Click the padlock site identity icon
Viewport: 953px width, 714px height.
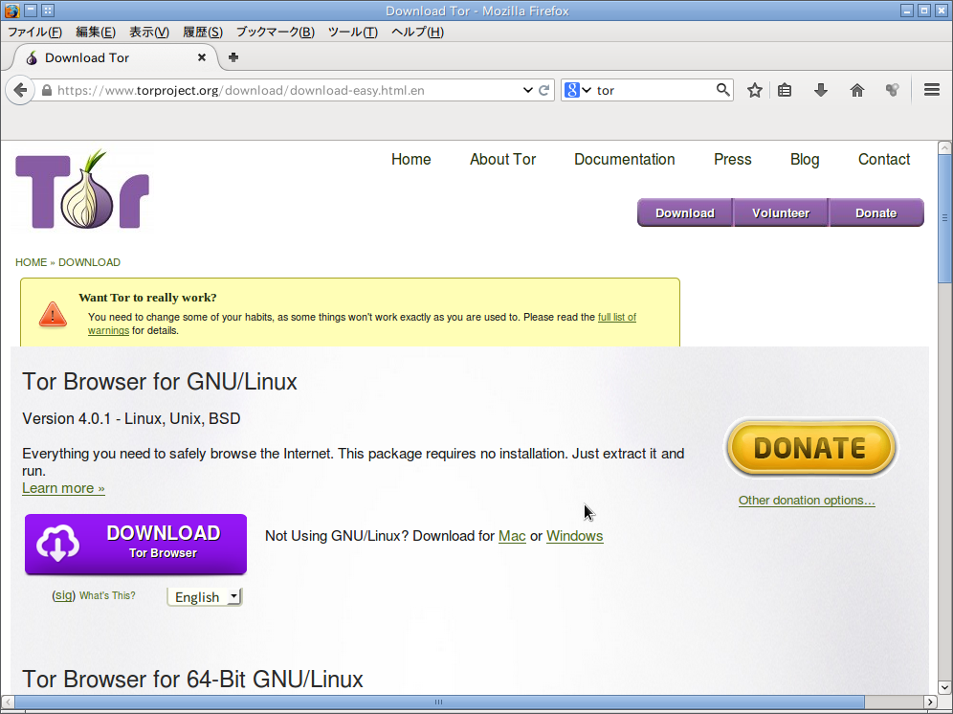click(47, 91)
